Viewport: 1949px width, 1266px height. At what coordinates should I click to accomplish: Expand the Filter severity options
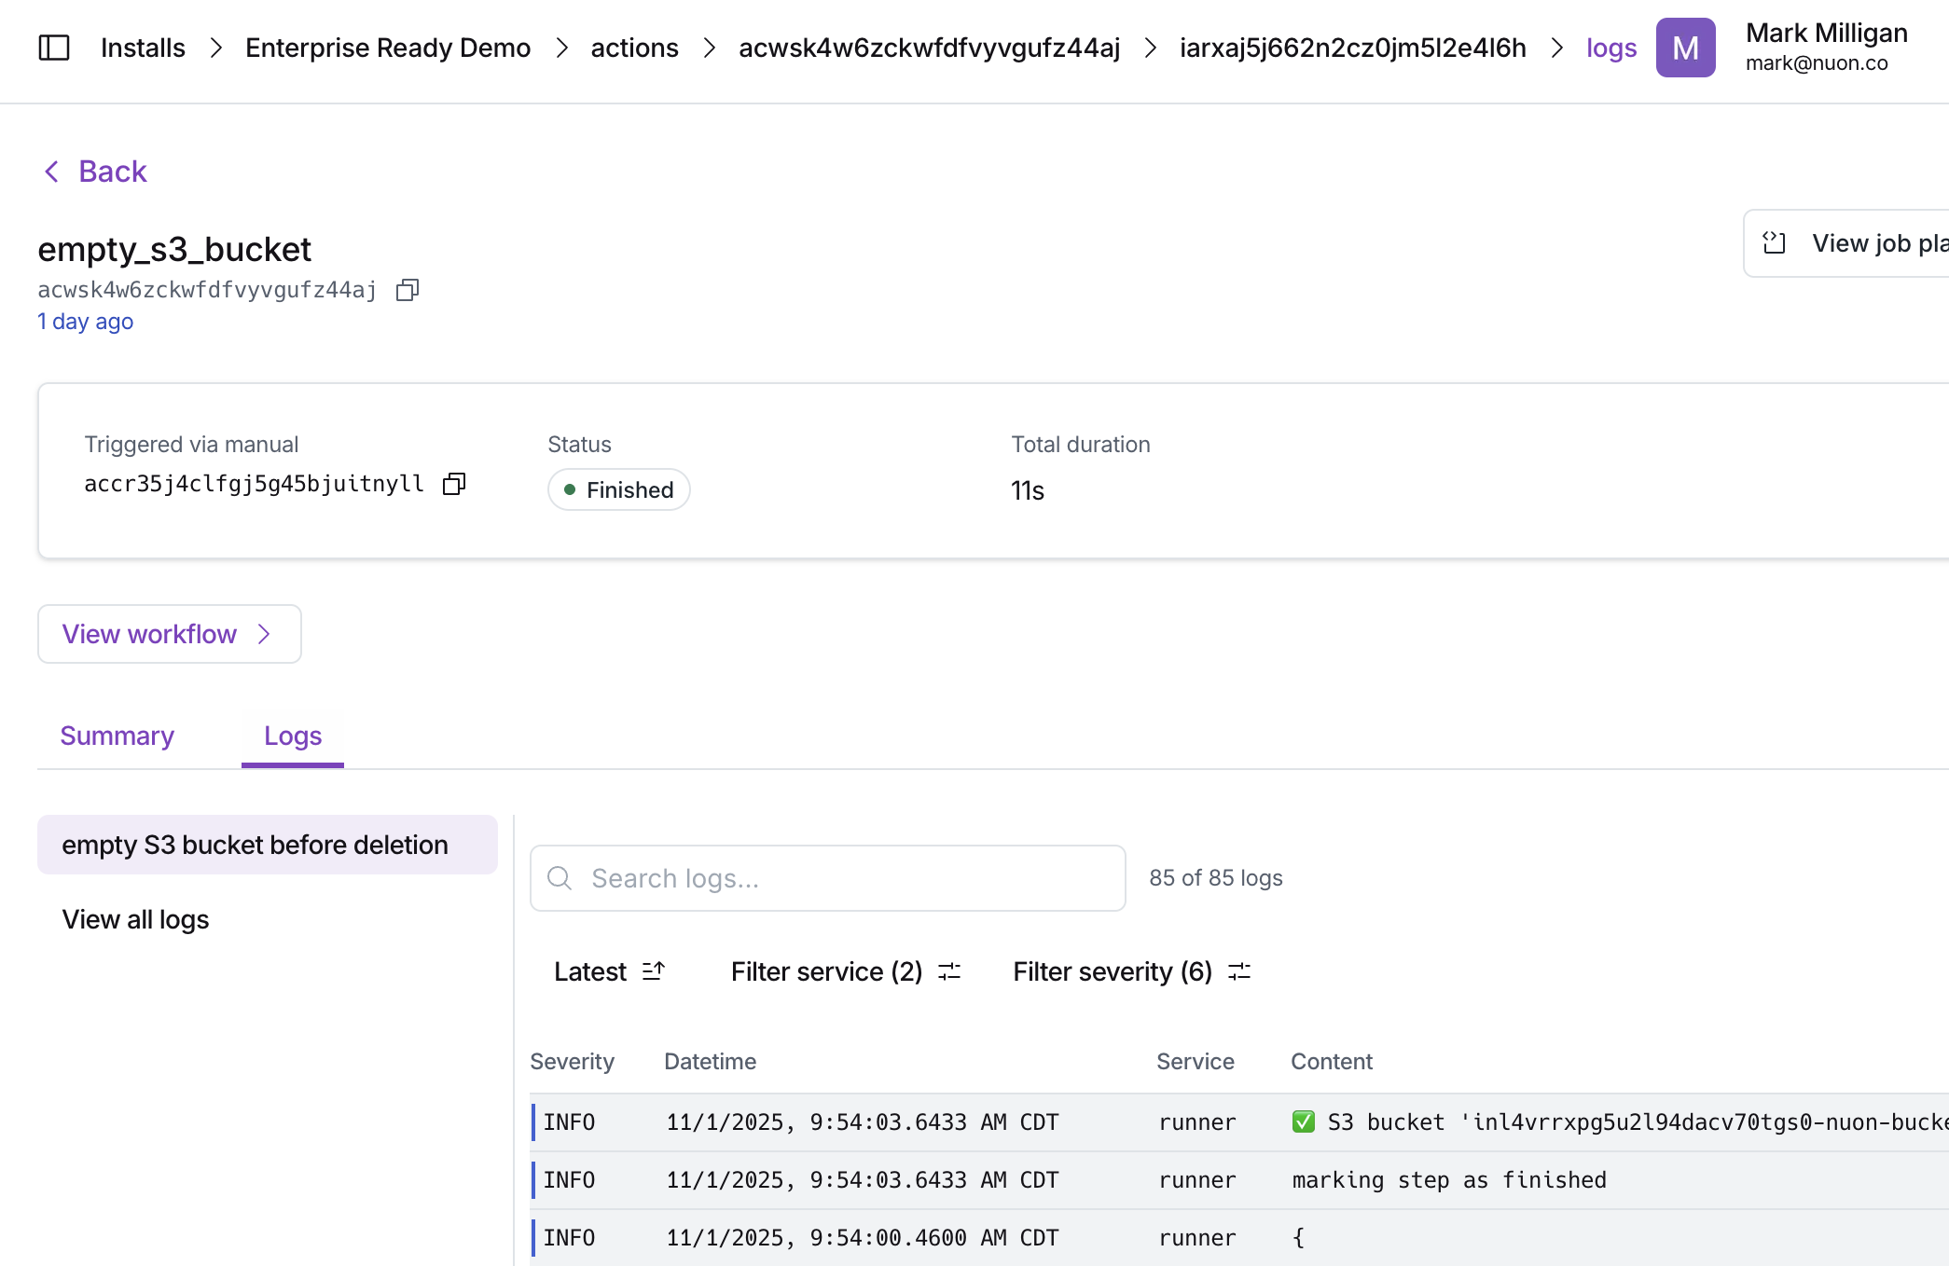click(1239, 970)
